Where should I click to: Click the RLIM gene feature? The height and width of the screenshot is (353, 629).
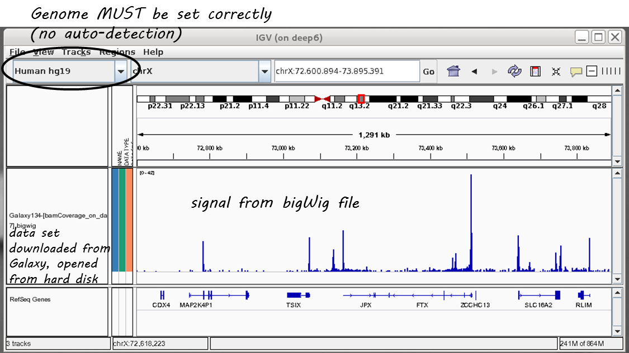(584, 295)
